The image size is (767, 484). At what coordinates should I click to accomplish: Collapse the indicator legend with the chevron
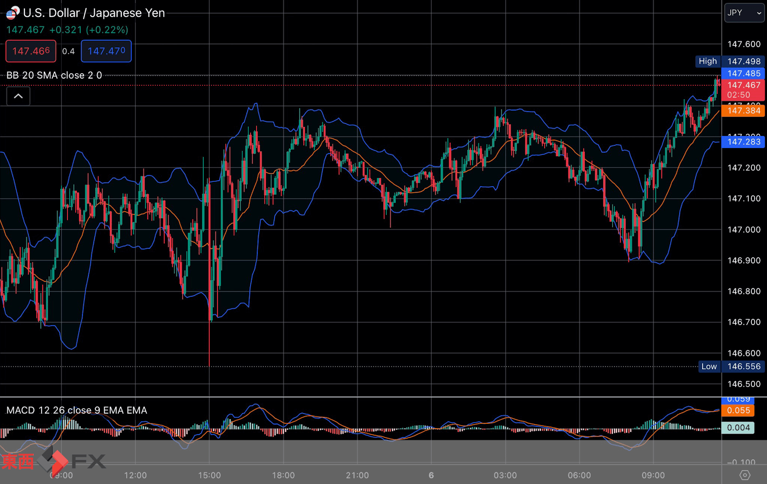[x=18, y=96]
